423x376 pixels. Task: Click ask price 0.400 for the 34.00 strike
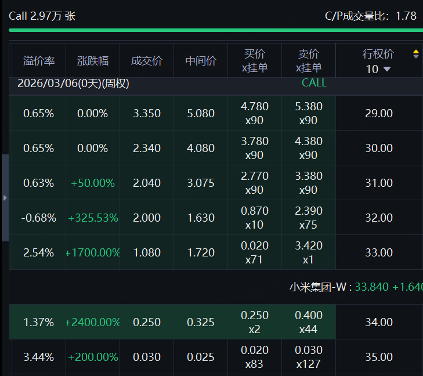click(x=309, y=316)
